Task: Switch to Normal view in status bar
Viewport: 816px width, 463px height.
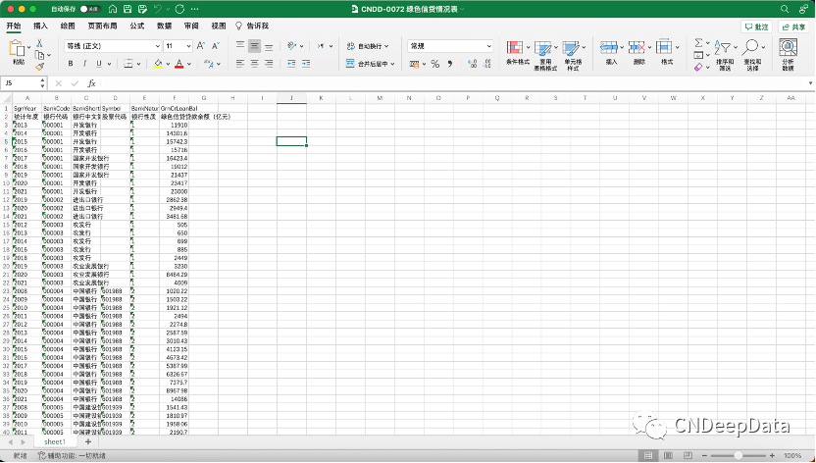Action: (648, 456)
